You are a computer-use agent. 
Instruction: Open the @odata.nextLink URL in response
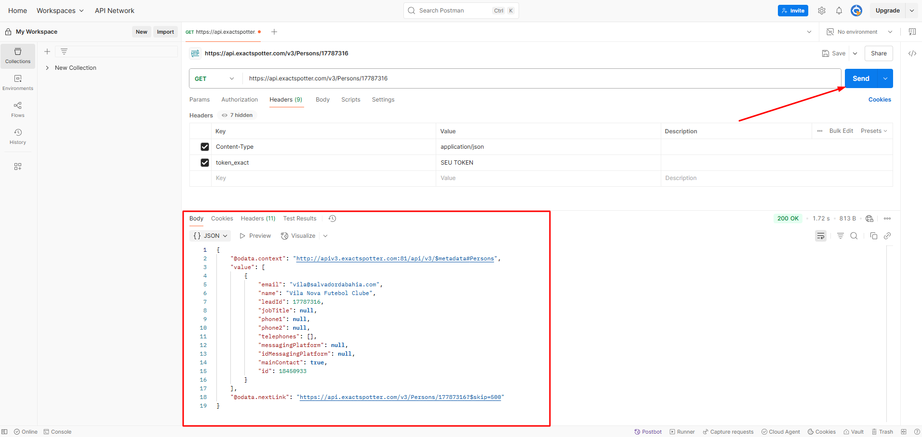[401, 398]
